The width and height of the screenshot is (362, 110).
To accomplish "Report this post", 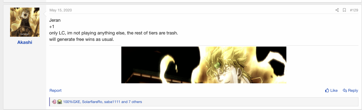I will coord(55,91).
